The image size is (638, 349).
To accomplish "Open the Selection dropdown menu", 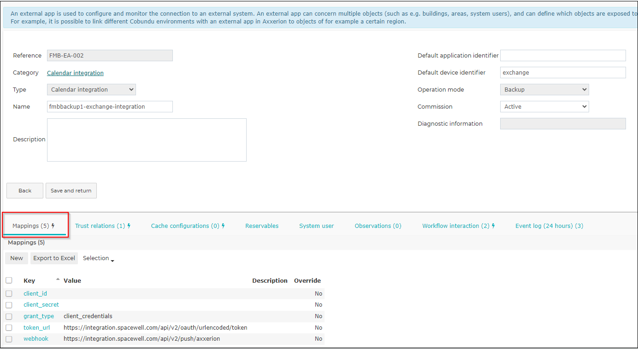I will pos(98,258).
